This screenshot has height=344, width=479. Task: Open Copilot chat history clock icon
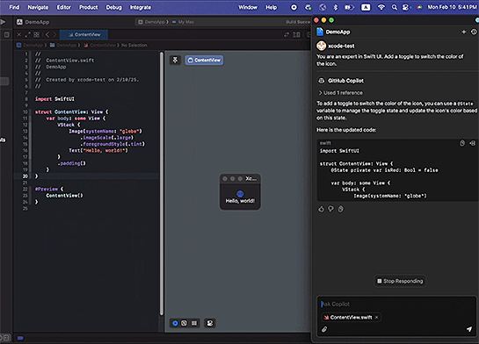click(x=474, y=32)
